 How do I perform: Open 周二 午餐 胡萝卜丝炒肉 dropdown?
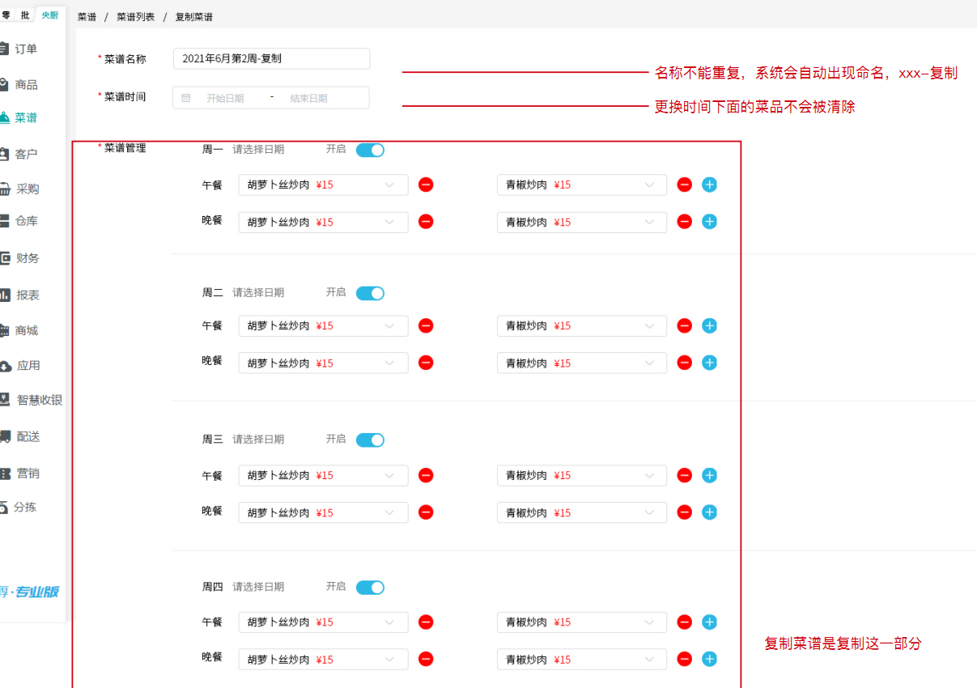[323, 326]
